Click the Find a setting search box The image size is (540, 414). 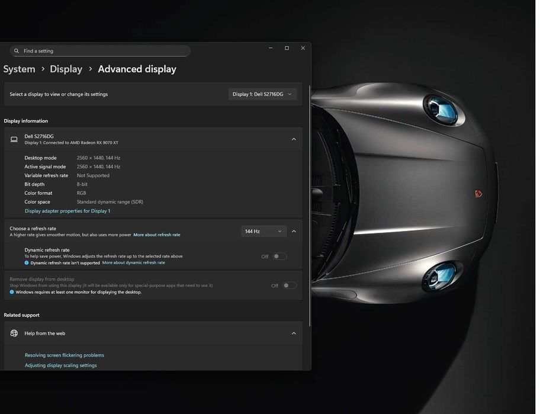[x=100, y=51]
